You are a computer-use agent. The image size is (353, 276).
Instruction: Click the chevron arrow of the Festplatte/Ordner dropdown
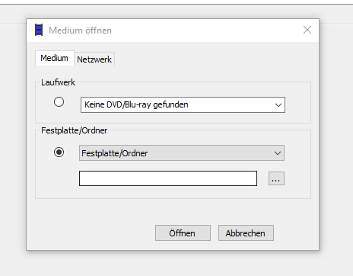click(278, 153)
